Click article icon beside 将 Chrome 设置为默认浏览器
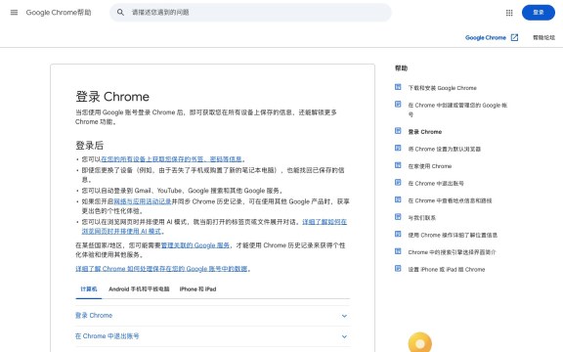The height and width of the screenshot is (352, 563). [x=398, y=148]
